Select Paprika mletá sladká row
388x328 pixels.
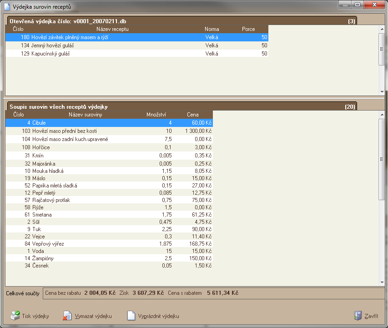pos(109,186)
